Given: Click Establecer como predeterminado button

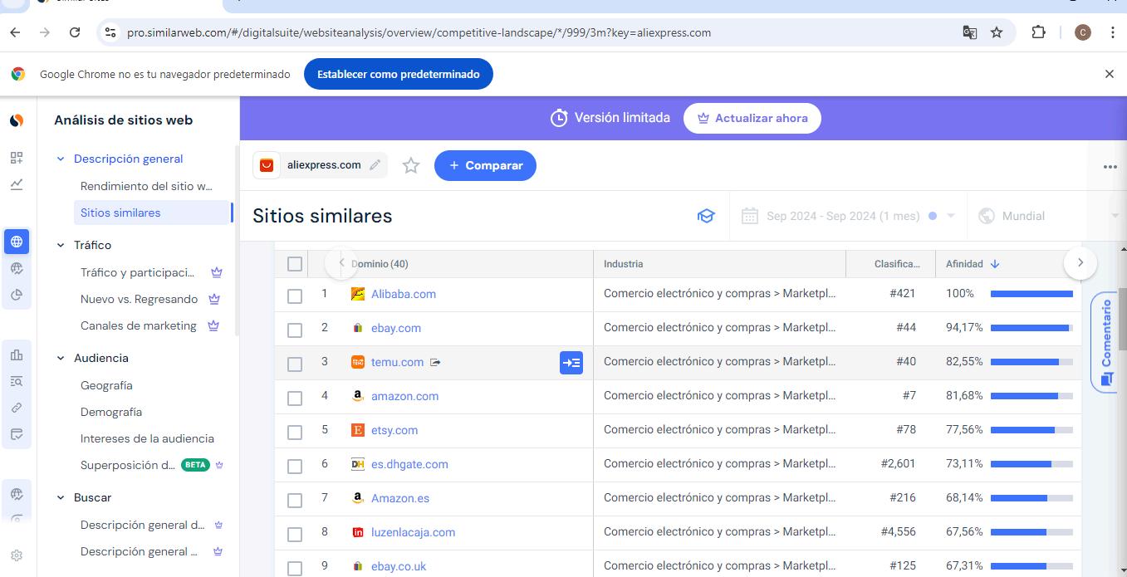Looking at the screenshot, I should (399, 74).
